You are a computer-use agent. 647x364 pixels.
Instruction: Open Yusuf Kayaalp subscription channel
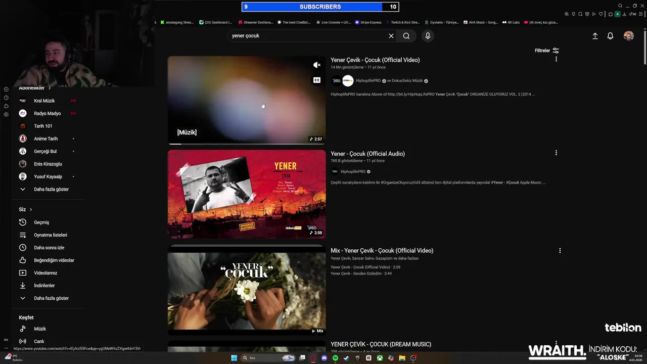tap(48, 176)
